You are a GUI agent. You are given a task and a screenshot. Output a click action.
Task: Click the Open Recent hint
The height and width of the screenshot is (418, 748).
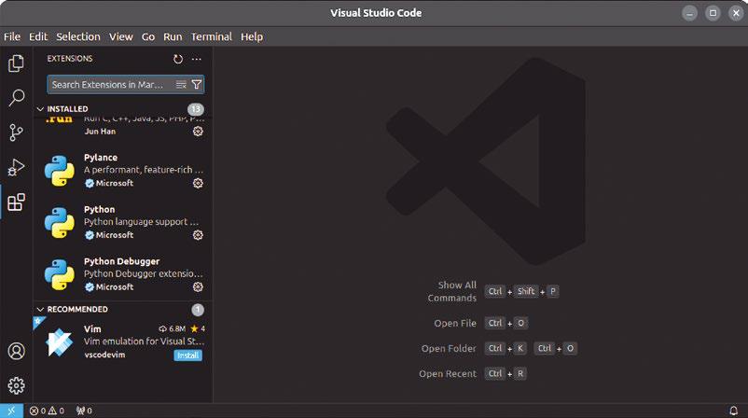tap(448, 374)
